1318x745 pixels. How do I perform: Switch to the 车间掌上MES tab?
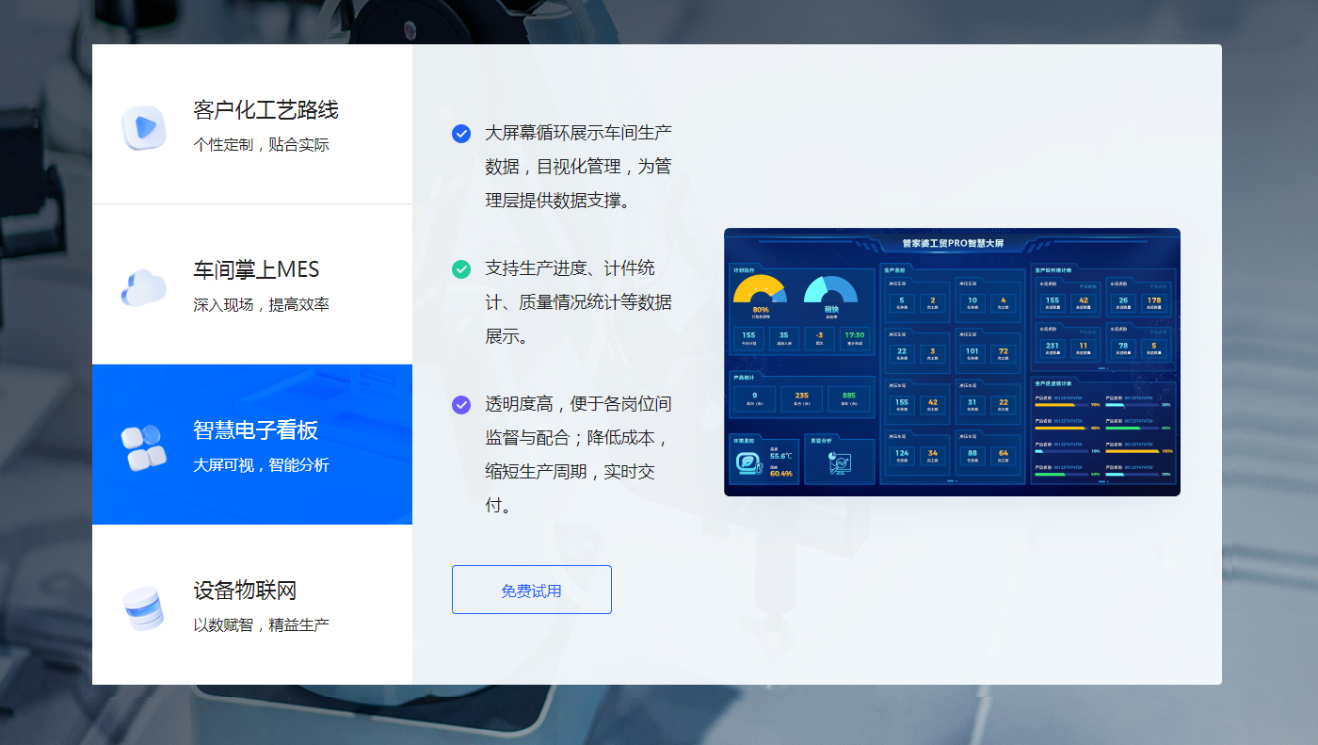pyautogui.click(x=256, y=270)
